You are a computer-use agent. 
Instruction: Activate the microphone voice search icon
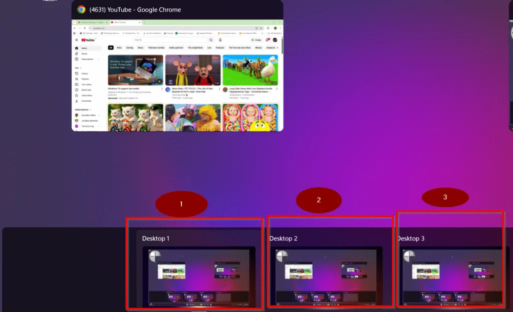pos(220,39)
